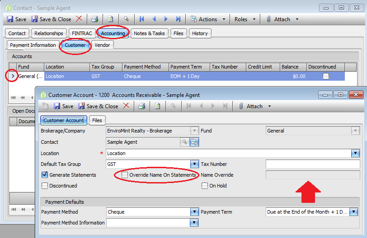This screenshot has height=238, width=367.
Task: Click the print icon in Contact toolbar
Action: 95,19
